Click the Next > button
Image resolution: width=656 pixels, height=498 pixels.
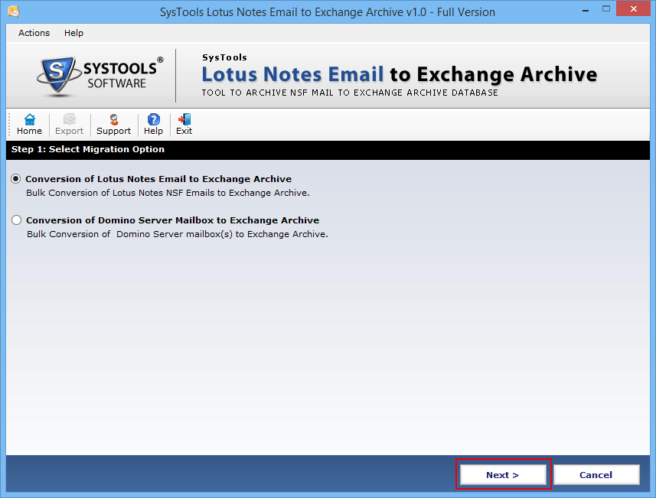503,474
